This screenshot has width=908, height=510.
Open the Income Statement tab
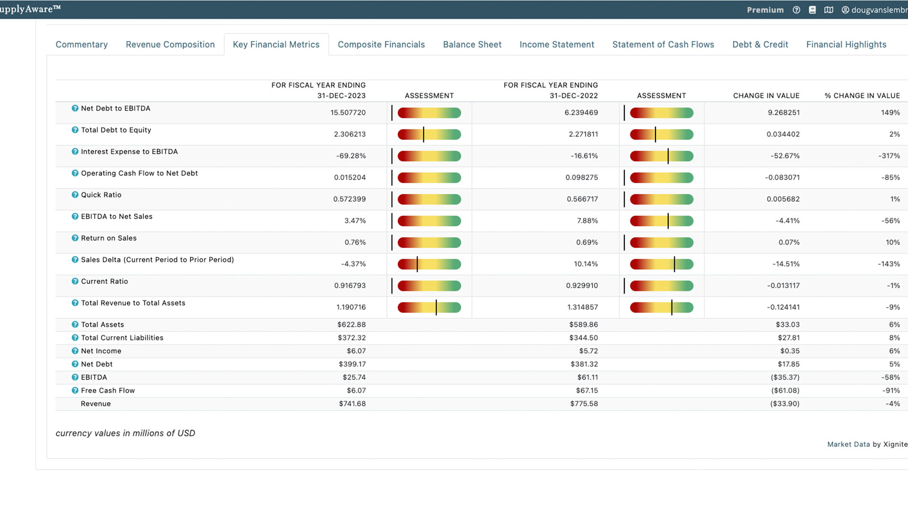[x=557, y=44]
